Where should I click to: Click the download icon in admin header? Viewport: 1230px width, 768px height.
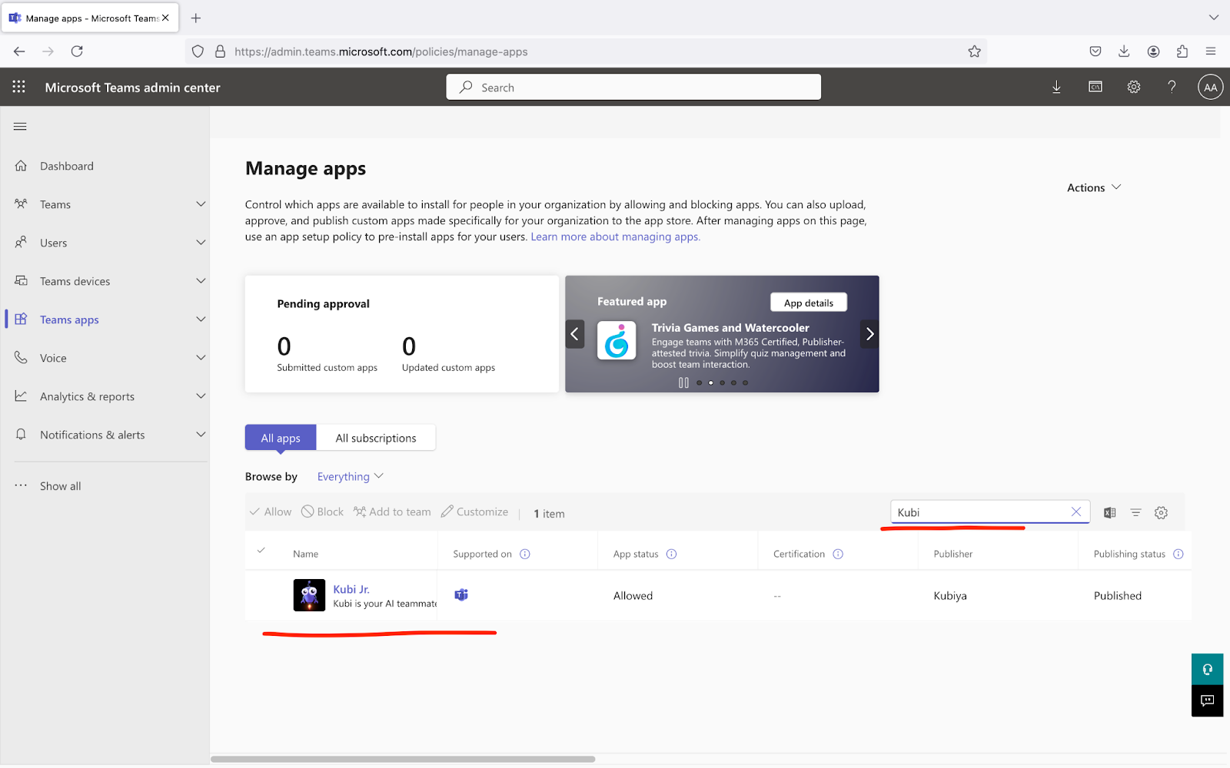tap(1056, 87)
